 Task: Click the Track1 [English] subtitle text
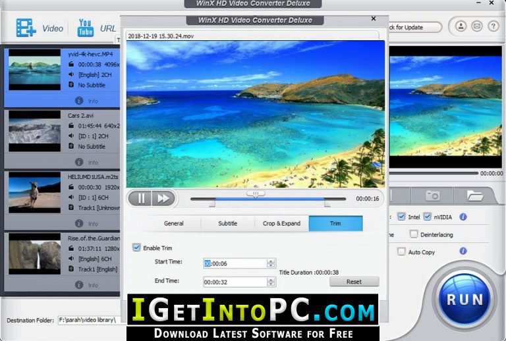98,269
